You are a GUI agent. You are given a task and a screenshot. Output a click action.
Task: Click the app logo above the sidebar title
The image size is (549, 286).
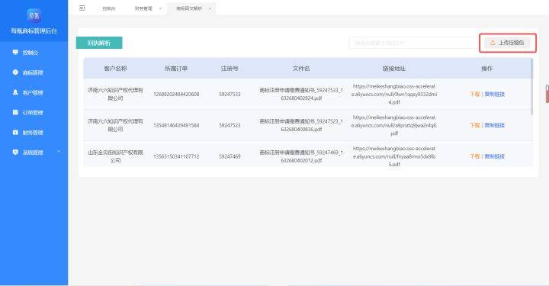coord(34,16)
